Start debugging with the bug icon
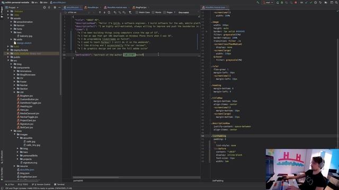This screenshot has height=190, width=339. point(282,3)
